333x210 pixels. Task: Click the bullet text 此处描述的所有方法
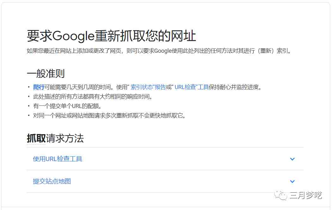(x=93, y=97)
